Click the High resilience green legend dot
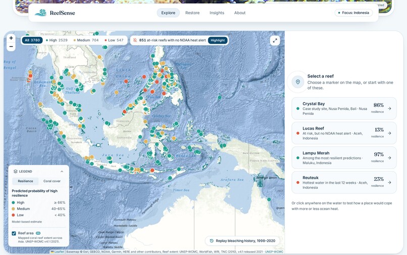Viewport: 407px width, 255px height. click(13, 202)
